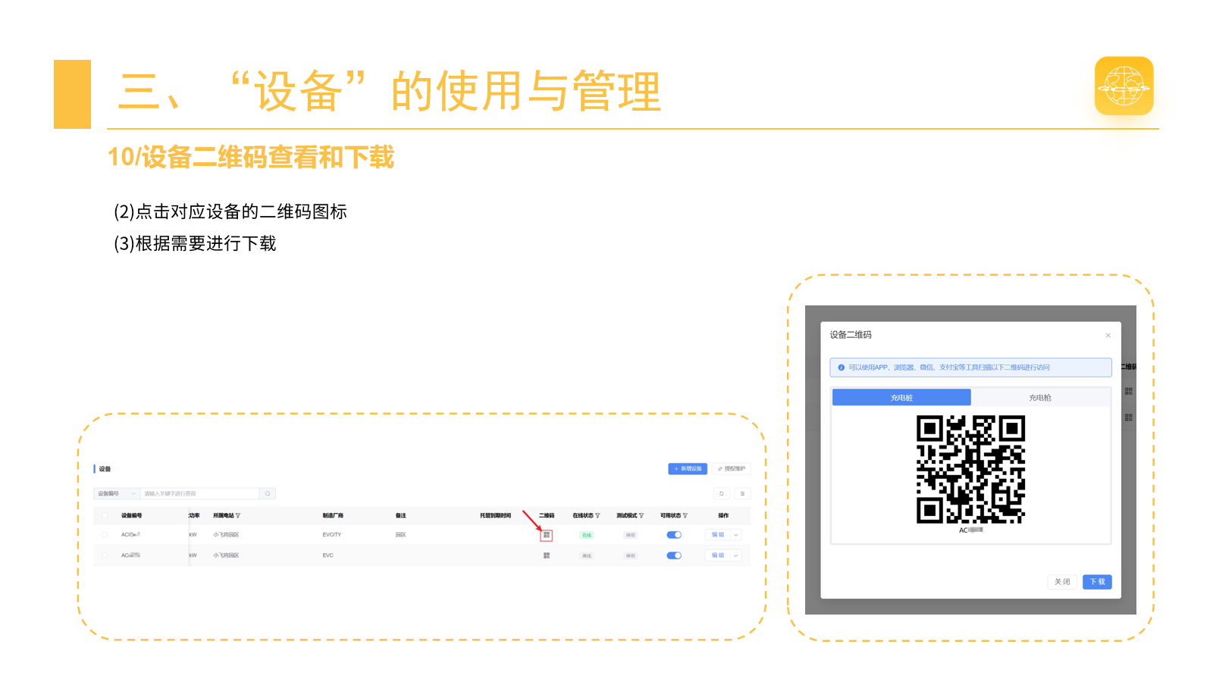Click the 离线 status tag in the EVC row
Screen dimensions: 1213x682
[x=587, y=555]
